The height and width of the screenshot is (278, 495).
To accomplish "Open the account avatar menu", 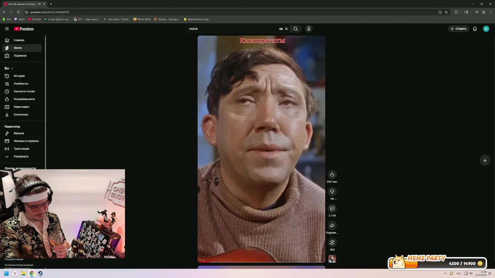I will (x=486, y=29).
